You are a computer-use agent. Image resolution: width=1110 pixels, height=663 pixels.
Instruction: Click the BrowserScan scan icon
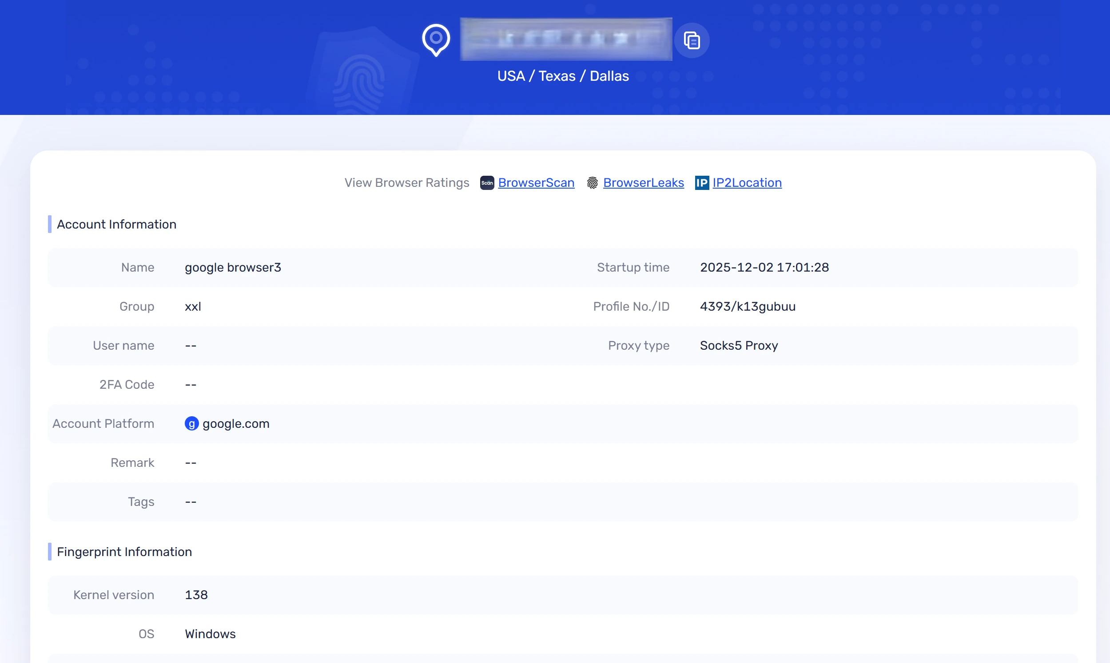486,183
